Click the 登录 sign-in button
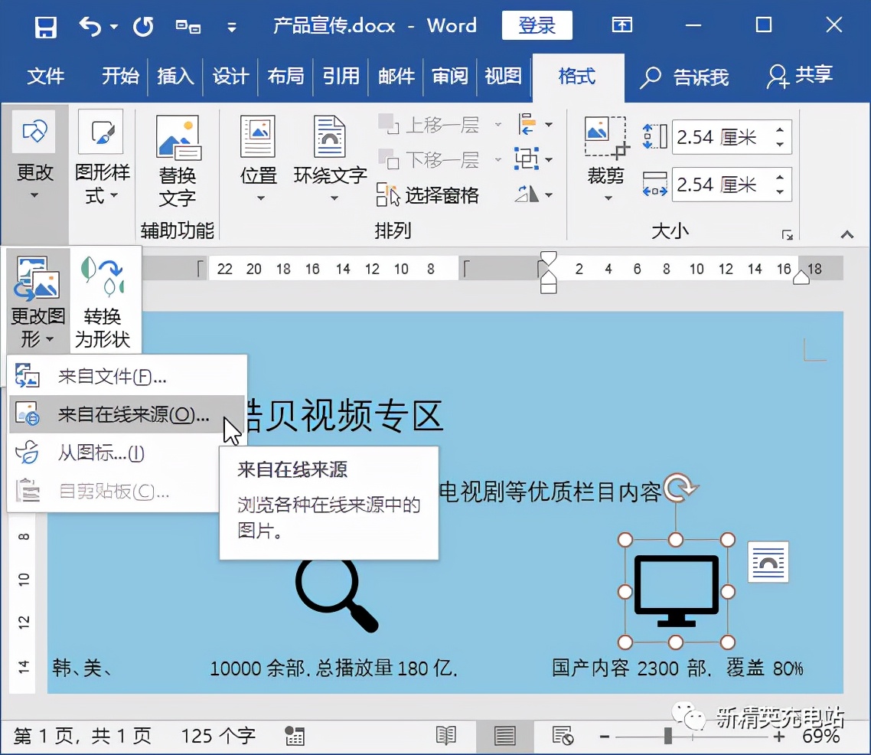This screenshot has height=755, width=871. click(537, 25)
